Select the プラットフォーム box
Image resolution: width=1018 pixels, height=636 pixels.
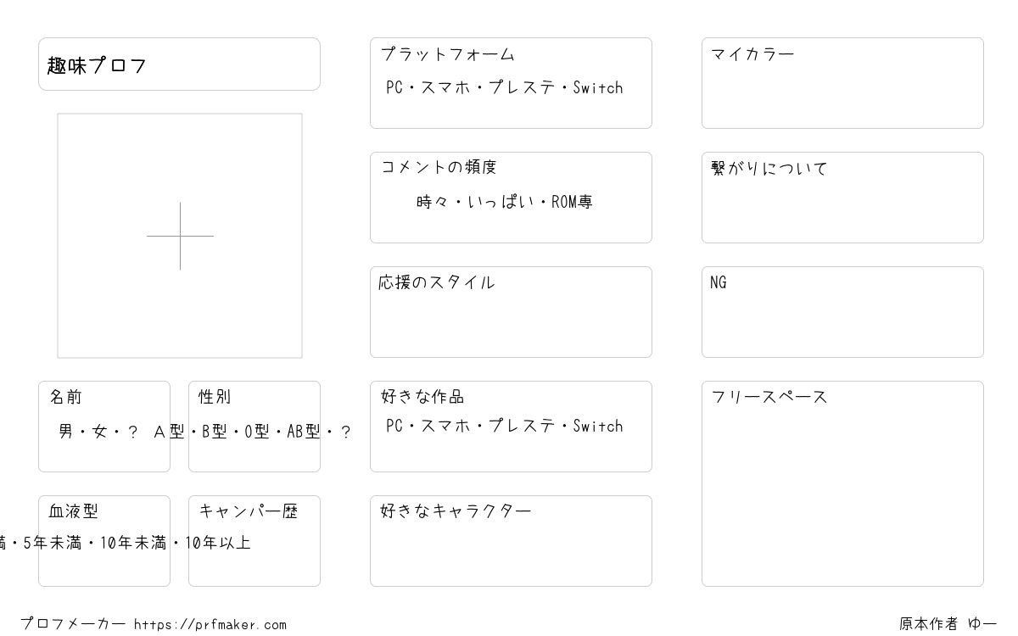(511, 83)
